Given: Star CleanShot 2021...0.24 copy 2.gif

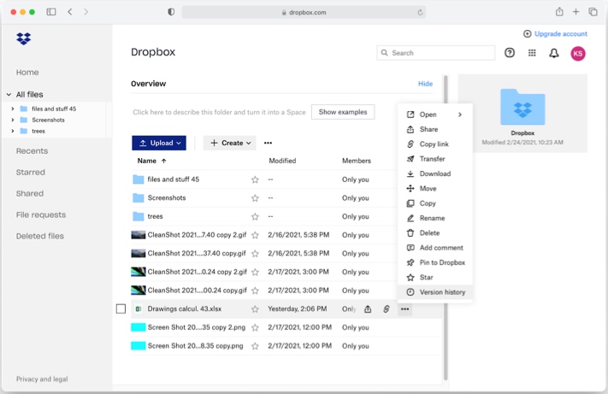Looking at the screenshot, I should pos(255,272).
